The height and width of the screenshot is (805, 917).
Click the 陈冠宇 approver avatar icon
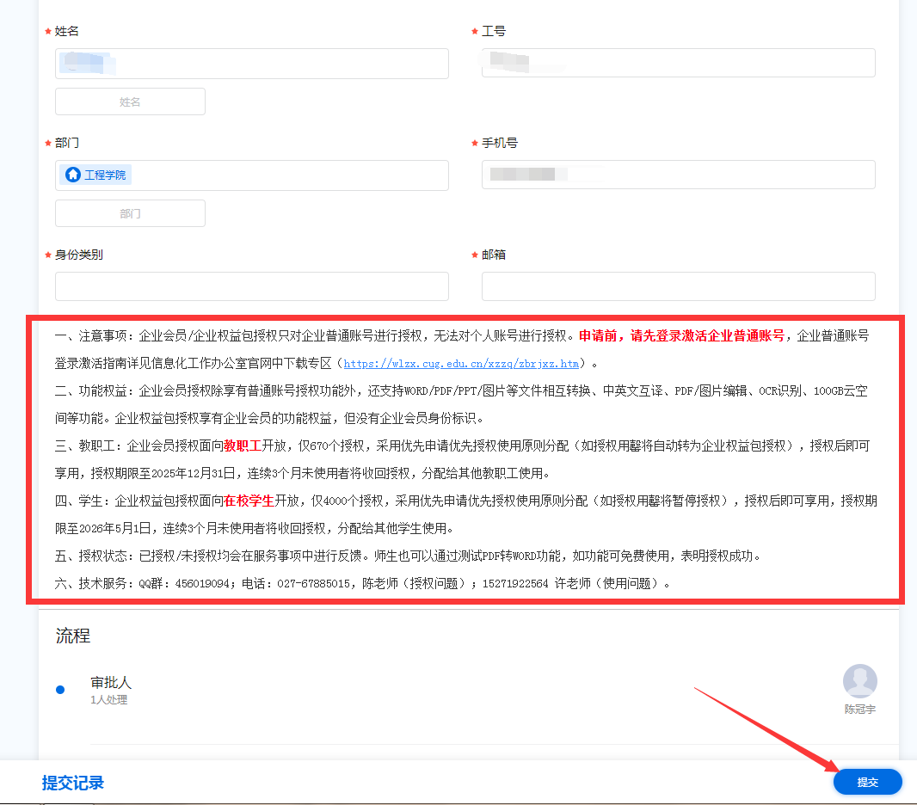[x=859, y=681]
